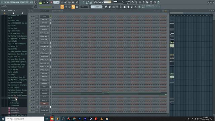Screen dimensions: 215x121
Task: Click the orange highlighted typing keyboard icon
Action: (62, 7)
